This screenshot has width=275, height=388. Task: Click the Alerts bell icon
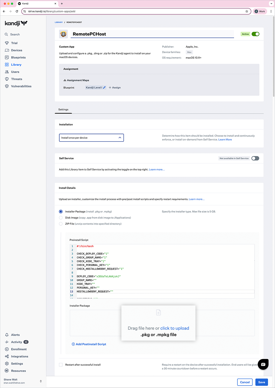[7, 335]
